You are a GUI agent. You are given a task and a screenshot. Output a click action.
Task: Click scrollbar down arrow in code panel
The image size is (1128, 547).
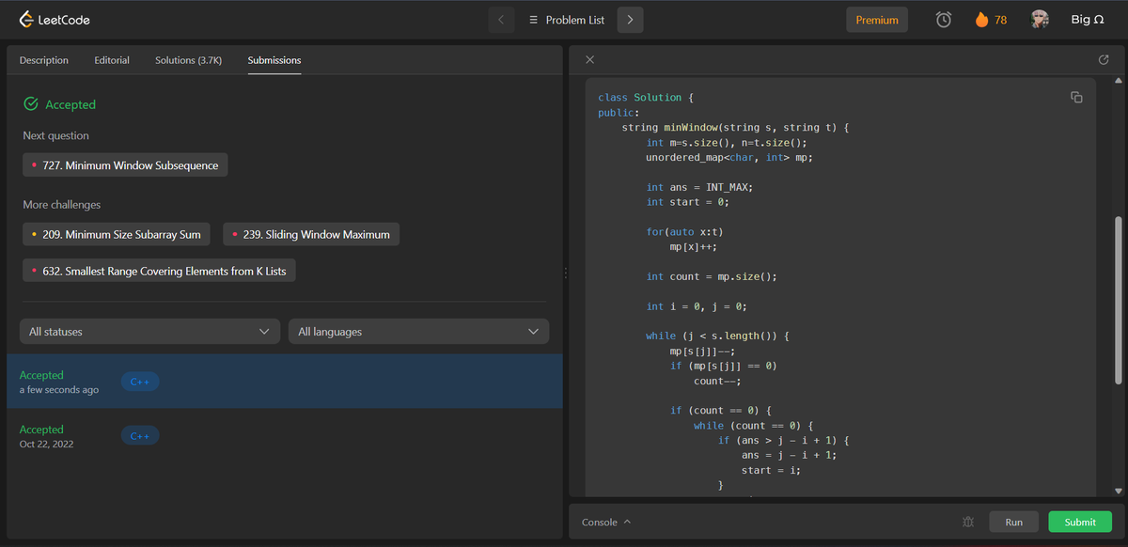pyautogui.click(x=1118, y=491)
